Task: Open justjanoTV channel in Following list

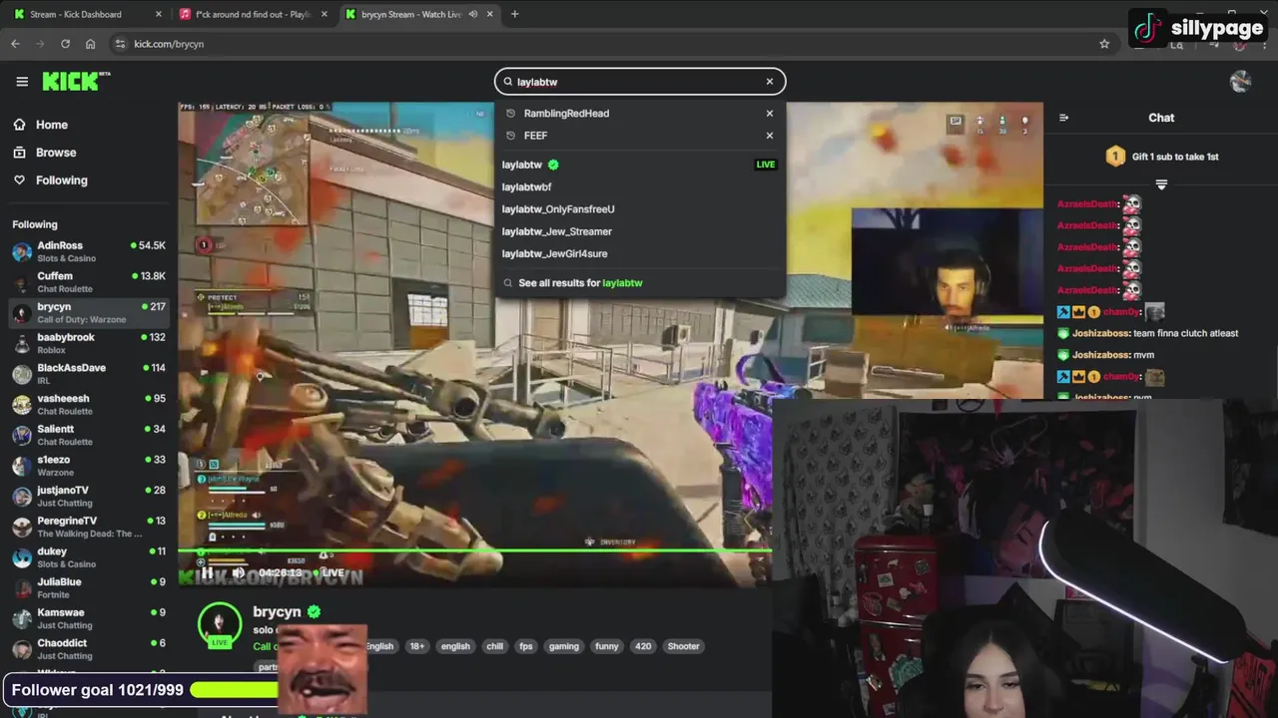Action: 88,496
